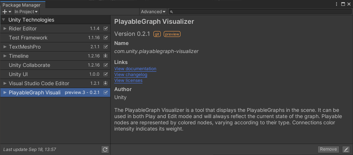The height and width of the screenshot is (155, 353).
Task: Select the Rider Editor package row
Action: tap(55, 29)
